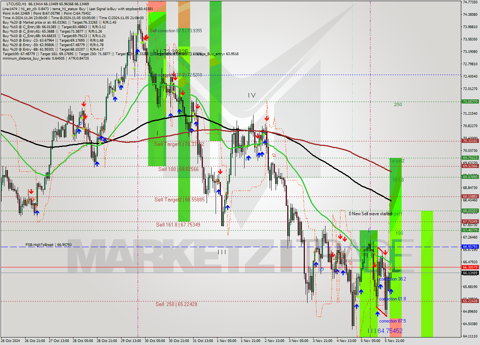Viewport: 480px width, 345px height.
Task: Select the '28 Oct 21:00' time label
Action: (x=106, y=341)
